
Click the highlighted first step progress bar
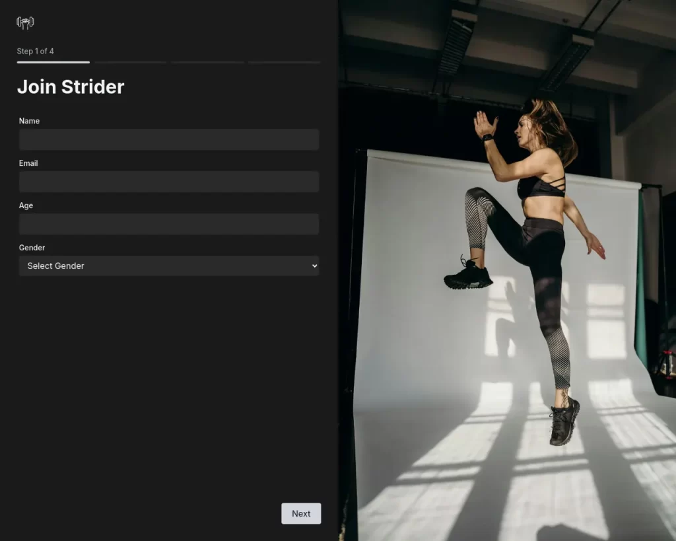[x=53, y=61]
